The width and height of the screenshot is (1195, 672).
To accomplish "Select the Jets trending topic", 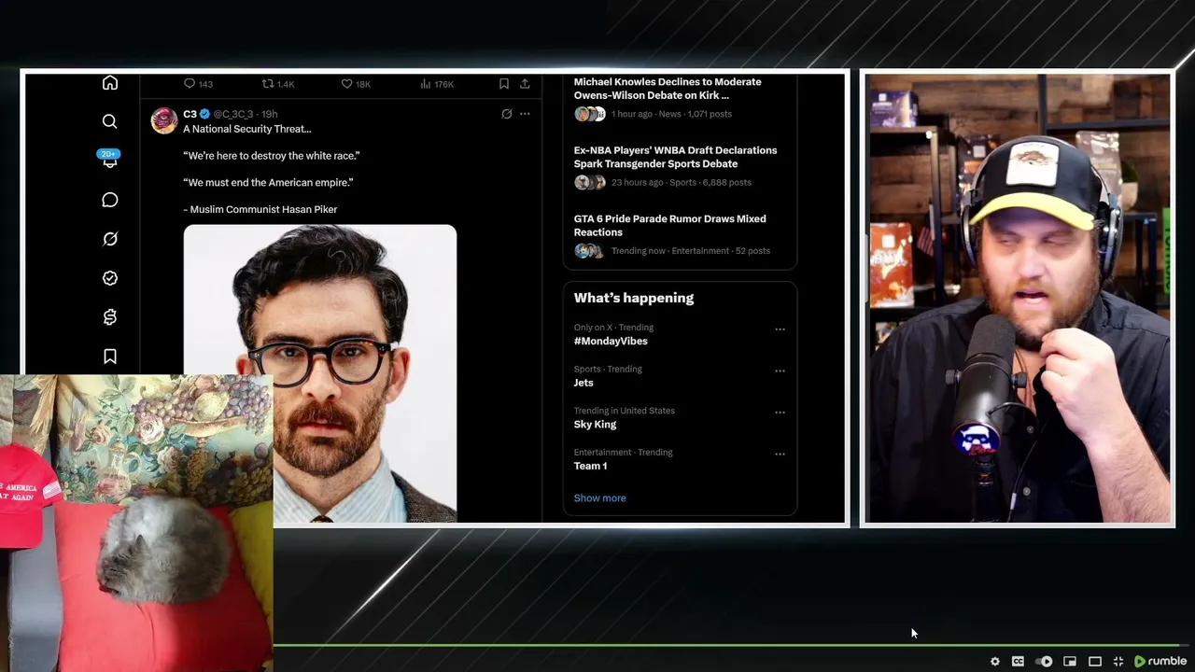I will click(583, 383).
